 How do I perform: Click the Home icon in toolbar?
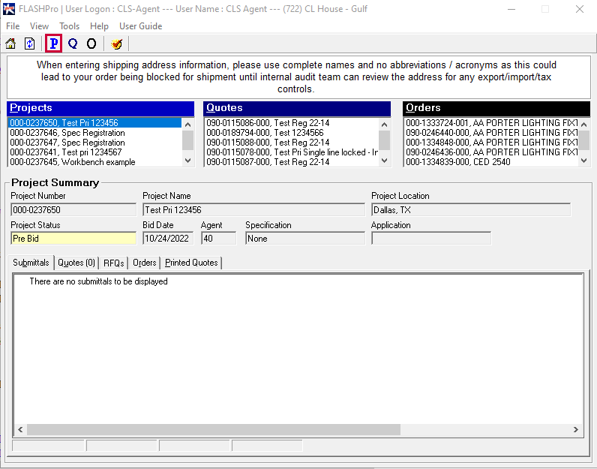tap(10, 44)
